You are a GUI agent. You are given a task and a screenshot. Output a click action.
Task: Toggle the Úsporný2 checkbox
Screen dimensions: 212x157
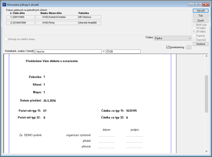pos(194,40)
